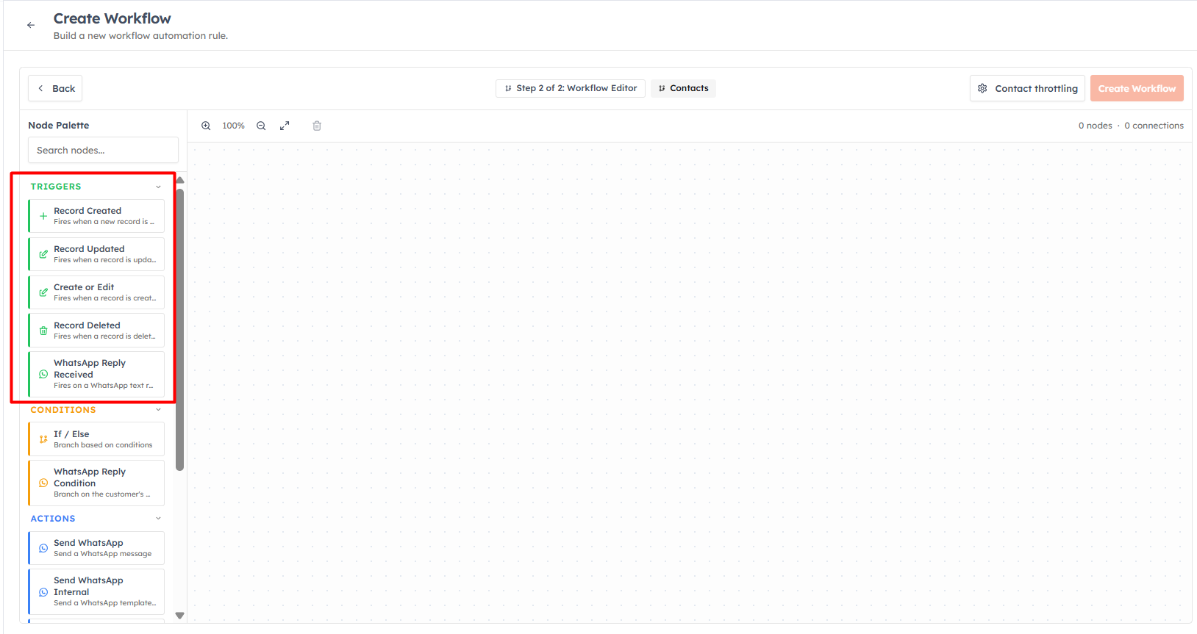Screen dimensions: 1197x634
Task: Click the zoom out magnifier icon
Action: (x=261, y=126)
